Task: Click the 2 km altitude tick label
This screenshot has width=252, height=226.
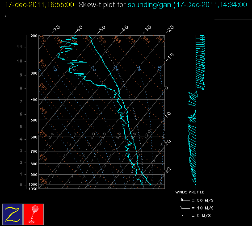Action: (21, 163)
